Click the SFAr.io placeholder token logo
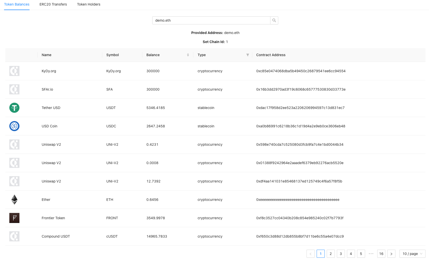429x261 pixels. 14,89
